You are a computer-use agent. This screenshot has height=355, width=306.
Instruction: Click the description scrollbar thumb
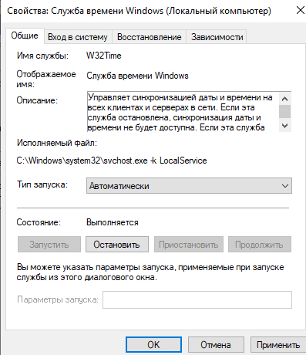tap(284, 112)
